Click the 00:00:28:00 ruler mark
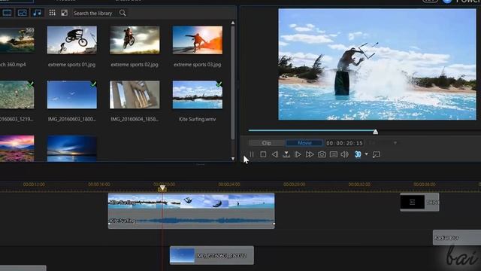The image size is (481, 271). 294,184
